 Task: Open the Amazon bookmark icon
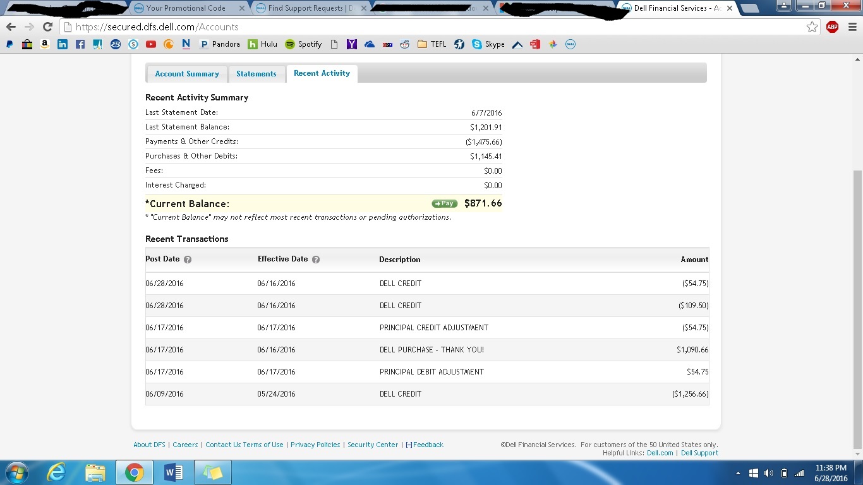click(x=45, y=44)
